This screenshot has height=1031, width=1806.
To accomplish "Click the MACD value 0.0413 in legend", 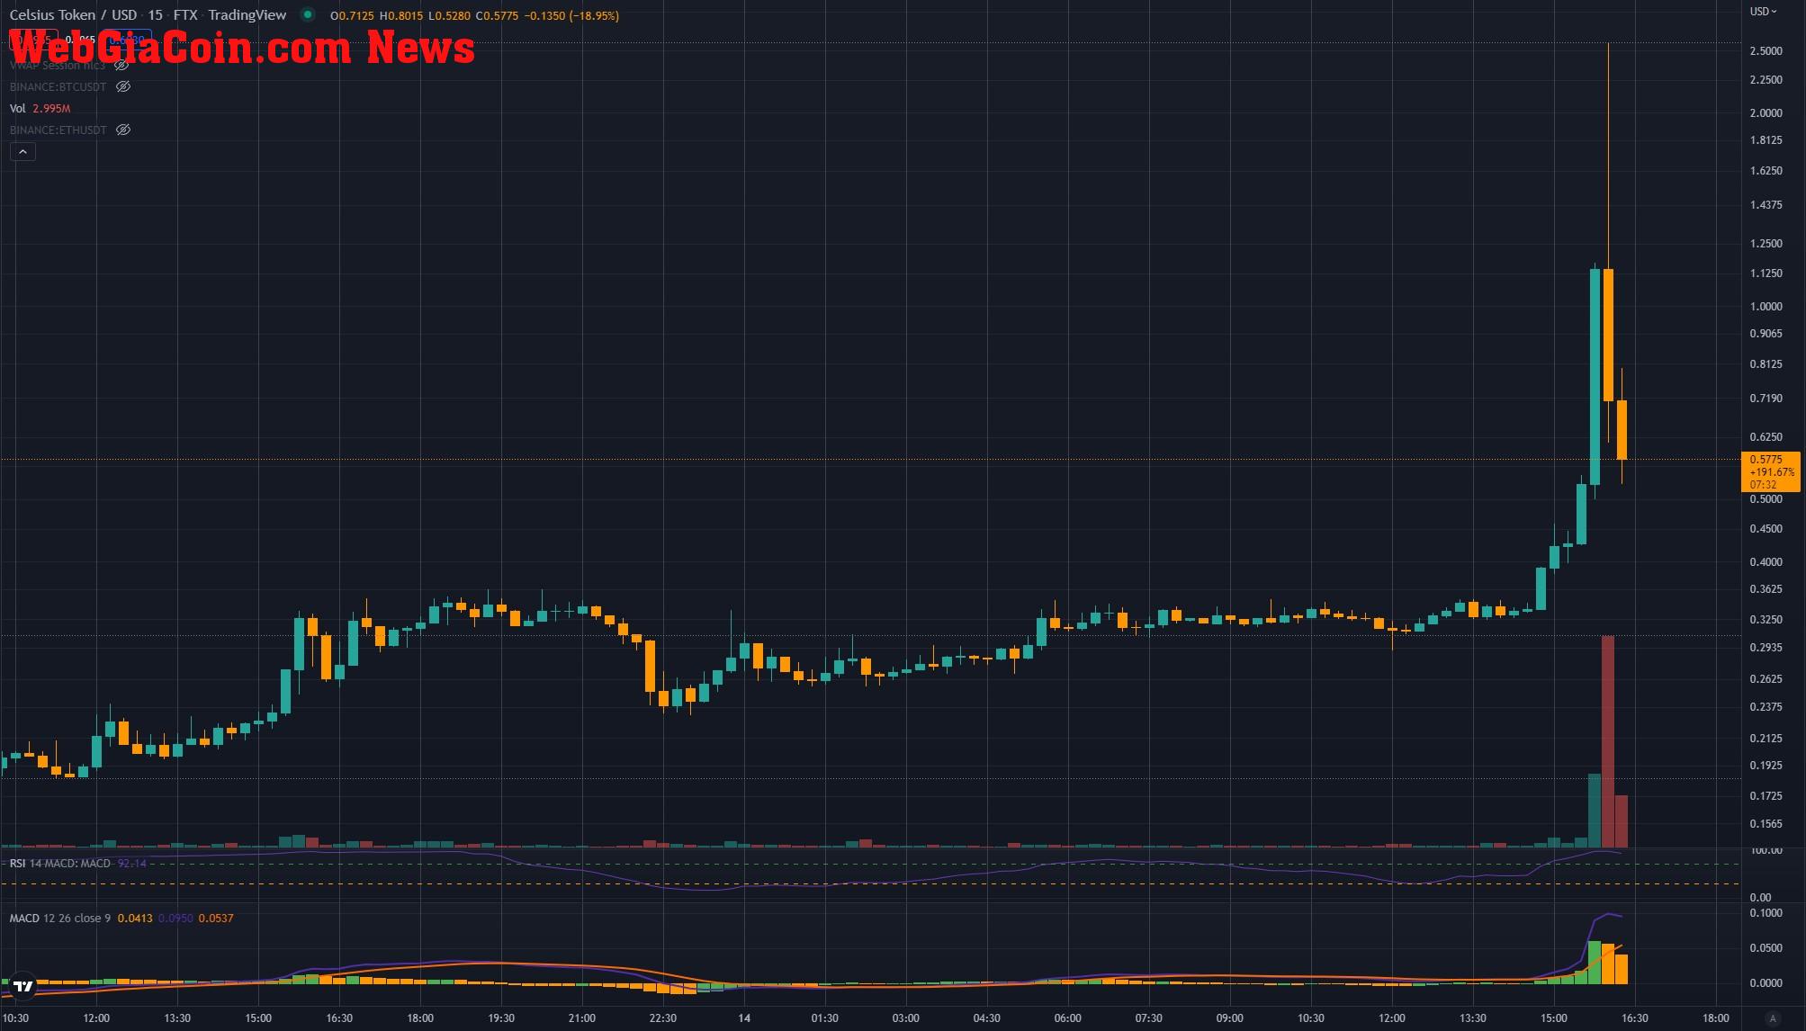I will (x=135, y=918).
